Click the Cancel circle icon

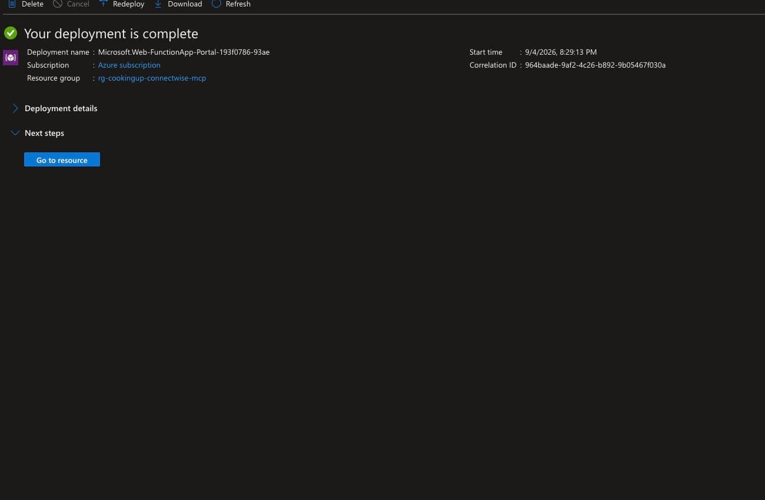pos(58,4)
